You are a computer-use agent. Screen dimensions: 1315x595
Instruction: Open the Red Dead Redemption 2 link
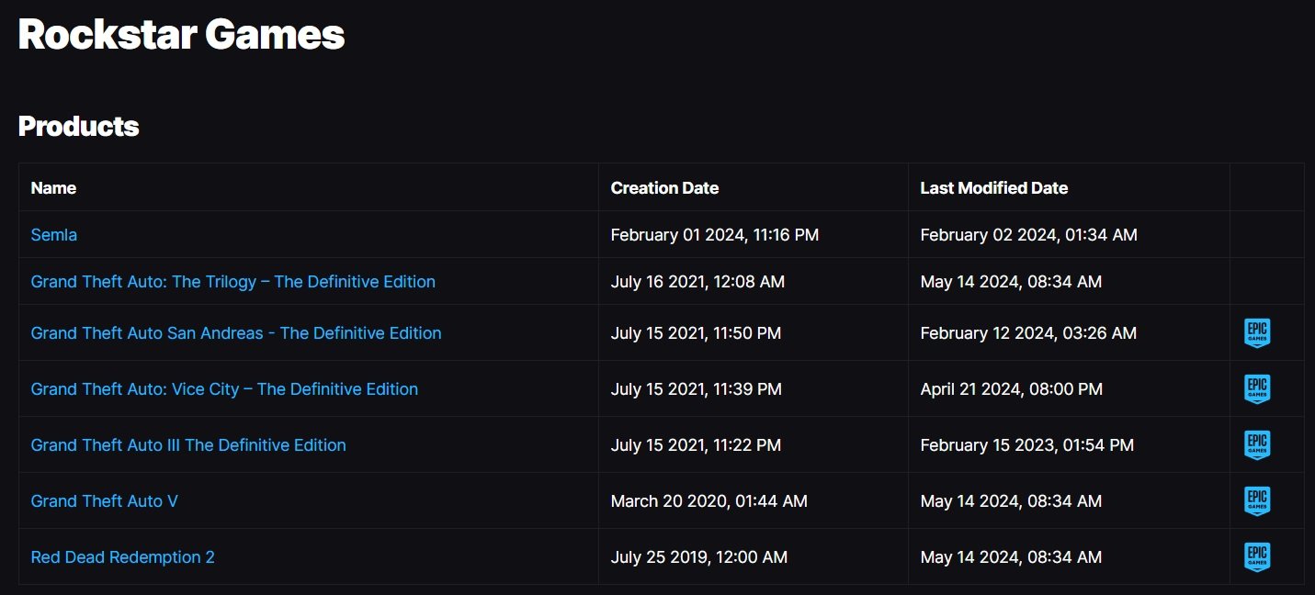(123, 557)
